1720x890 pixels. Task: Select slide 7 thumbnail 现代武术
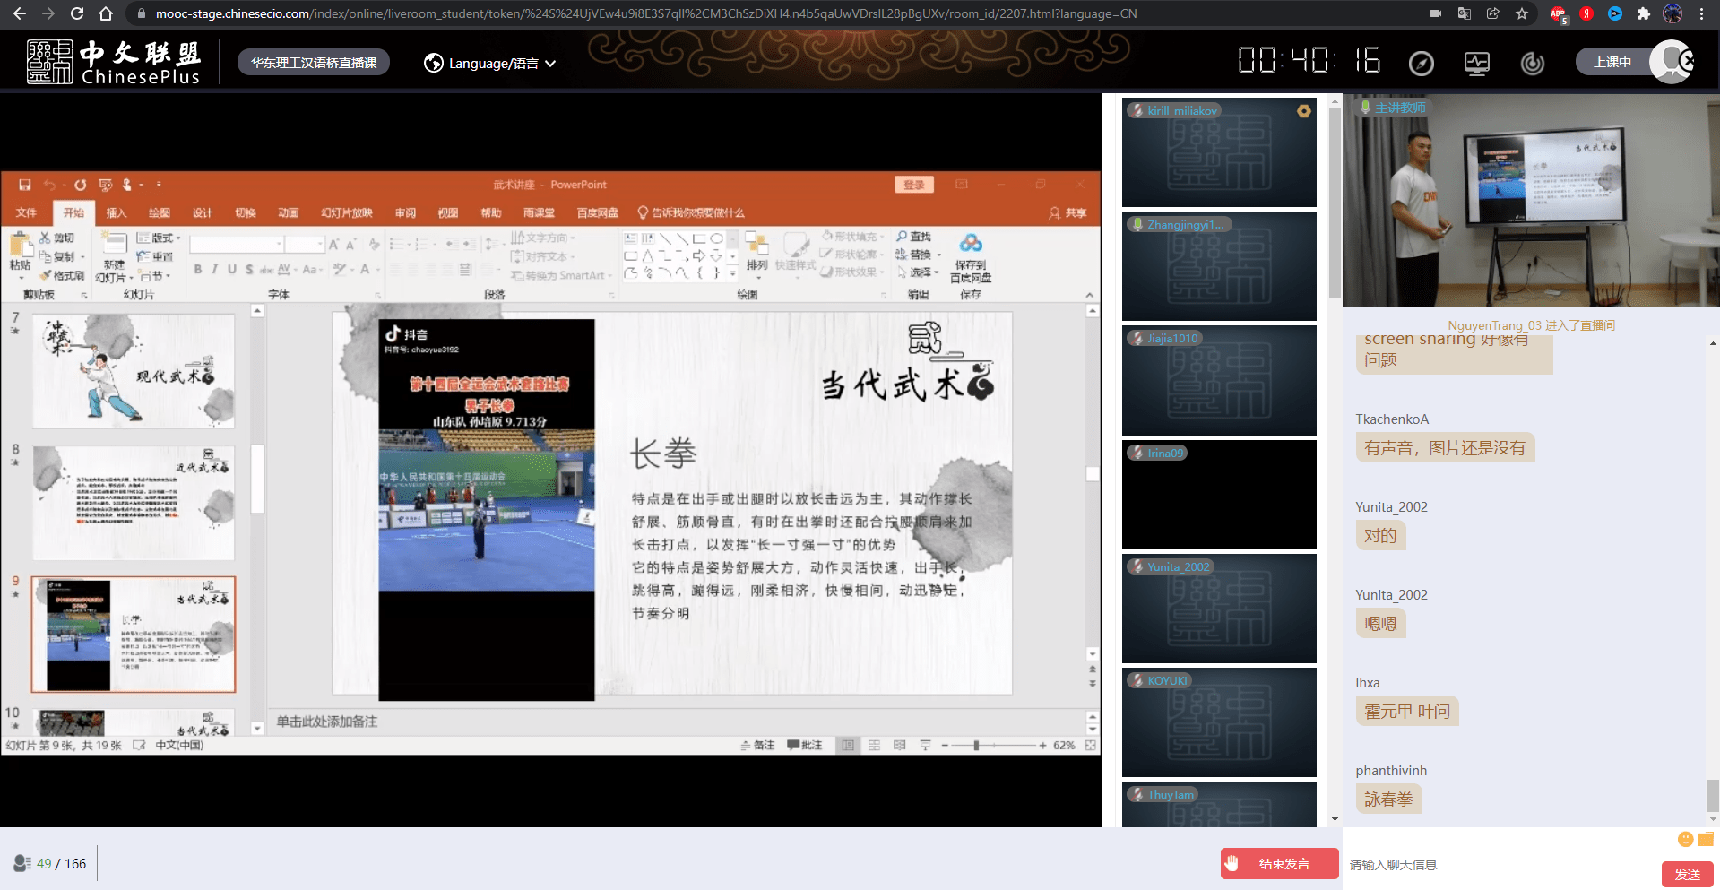pyautogui.click(x=134, y=371)
